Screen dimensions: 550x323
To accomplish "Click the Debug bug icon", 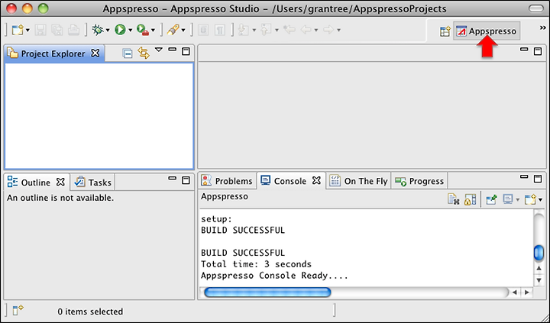I will (98, 30).
